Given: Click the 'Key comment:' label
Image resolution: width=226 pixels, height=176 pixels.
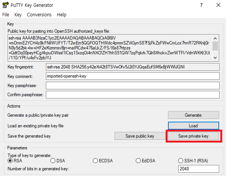Looking at the screenshot, I should pos(20,76).
